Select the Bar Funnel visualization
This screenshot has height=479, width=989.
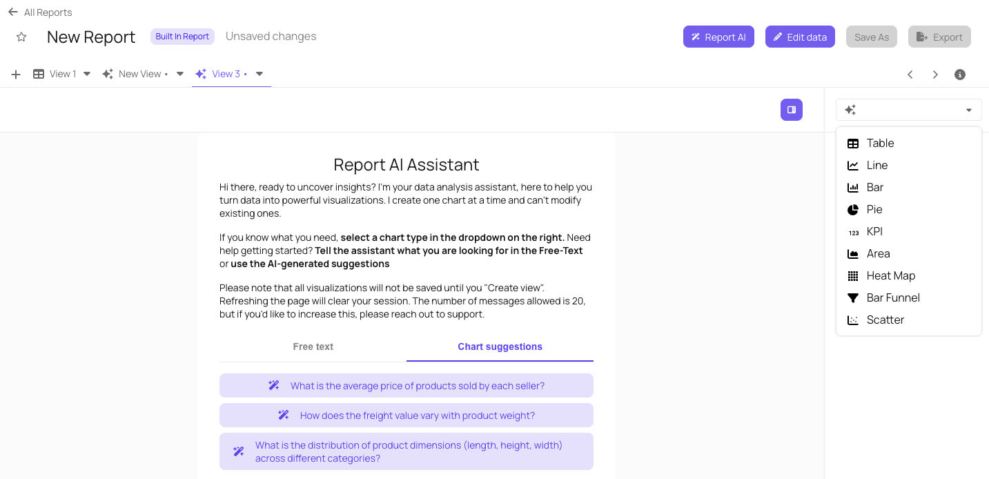[x=893, y=297]
